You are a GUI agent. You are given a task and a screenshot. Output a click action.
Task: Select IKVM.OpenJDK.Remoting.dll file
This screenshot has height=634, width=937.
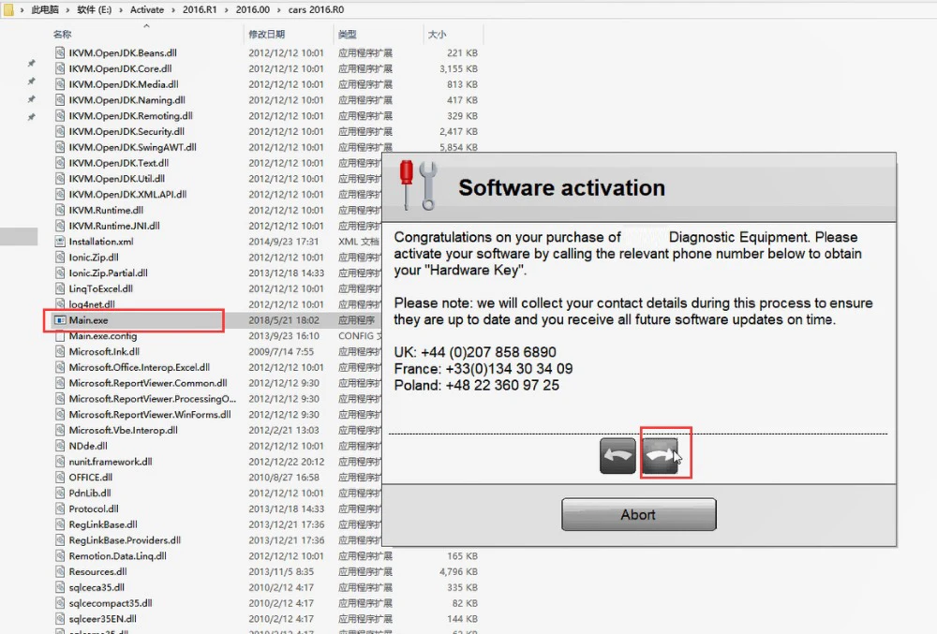point(130,116)
